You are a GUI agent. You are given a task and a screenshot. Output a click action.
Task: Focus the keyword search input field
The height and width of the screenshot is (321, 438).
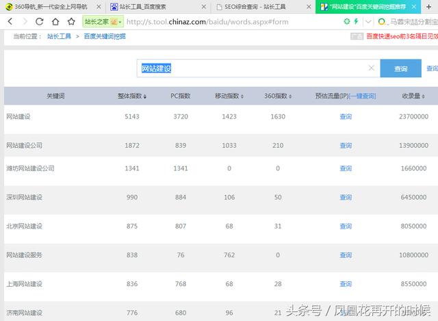coord(259,68)
